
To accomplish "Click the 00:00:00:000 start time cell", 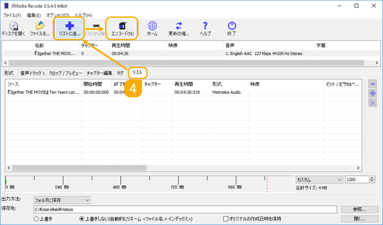I will [96, 92].
